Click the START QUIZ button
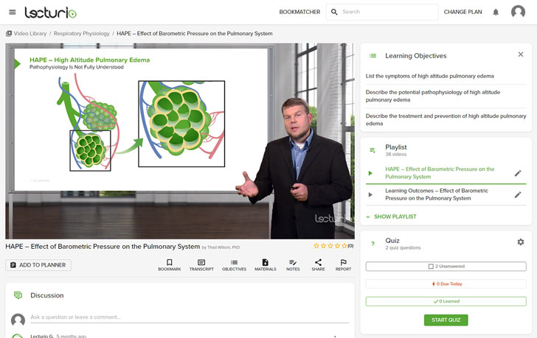The height and width of the screenshot is (338, 537). 446,320
